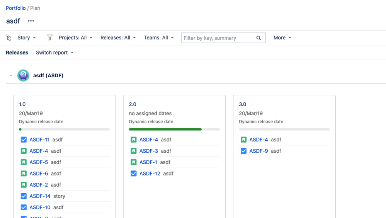Open issue ASDF-2 in release 1.0
Screen dimensions: 386x218
39,185
